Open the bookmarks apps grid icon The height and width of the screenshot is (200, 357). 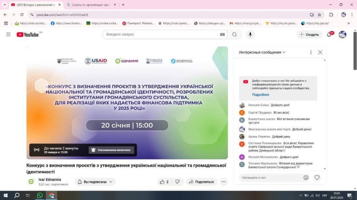coord(6,23)
